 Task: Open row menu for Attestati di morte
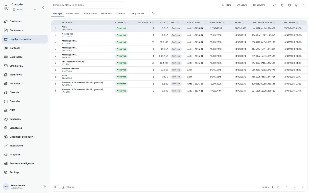coord(55,70)
